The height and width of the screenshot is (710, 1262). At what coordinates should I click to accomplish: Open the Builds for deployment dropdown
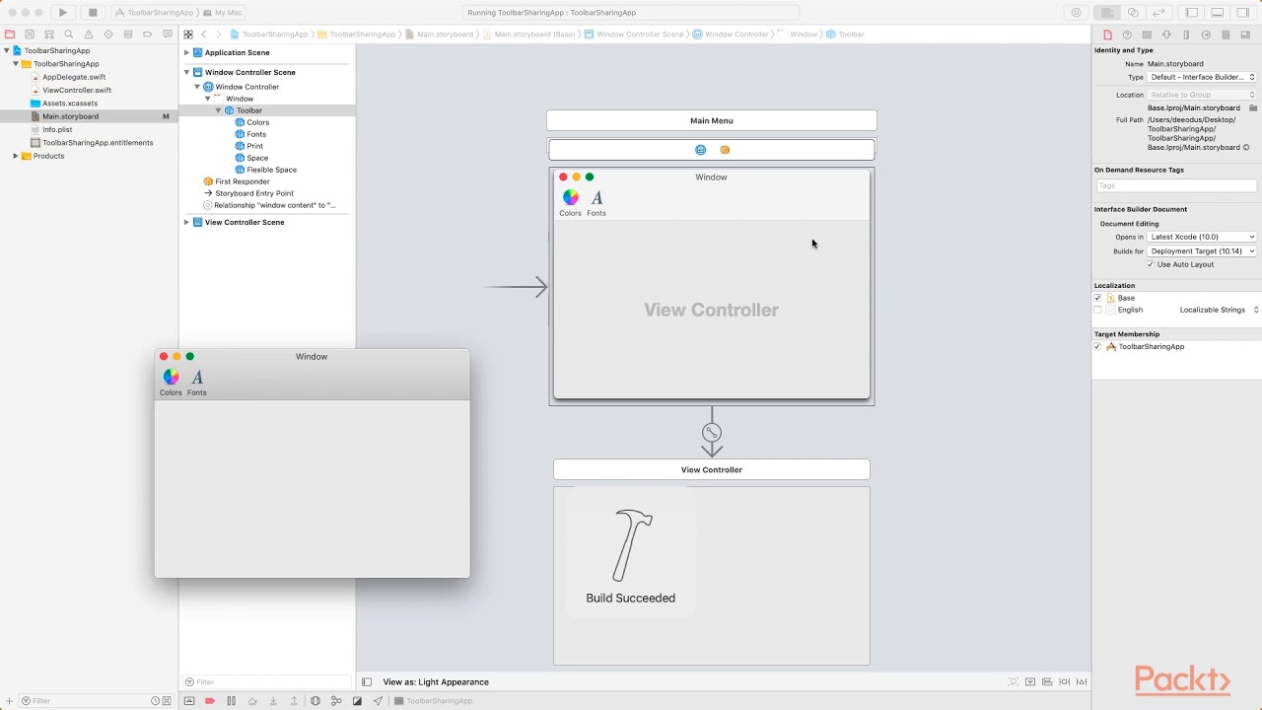pyautogui.click(x=1202, y=251)
